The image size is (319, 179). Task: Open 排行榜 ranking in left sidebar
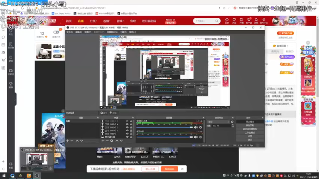click(x=11, y=45)
